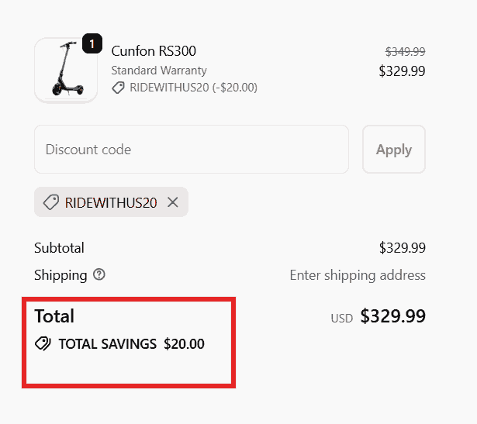Click the RIDEWITHUS20 (-$20.00) discount text
This screenshot has width=477, height=424.
point(193,88)
